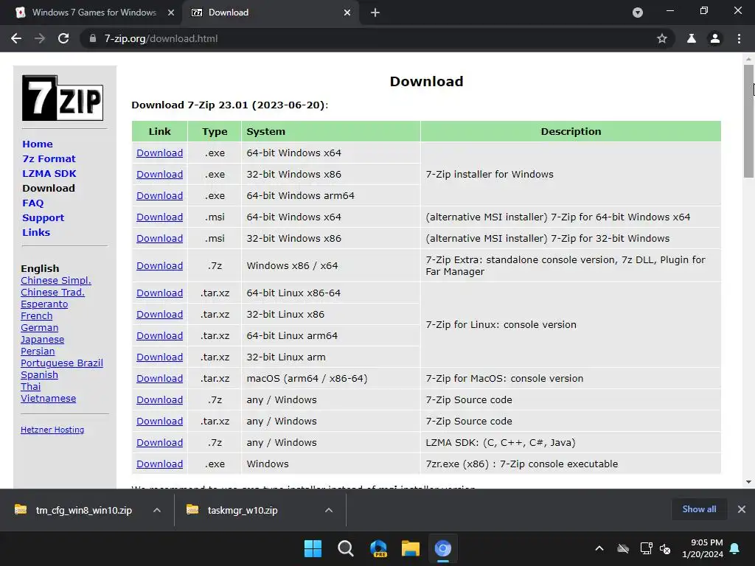The width and height of the screenshot is (755, 566).
Task: Download .msi for 64-bit Windows x64
Action: [x=159, y=217]
